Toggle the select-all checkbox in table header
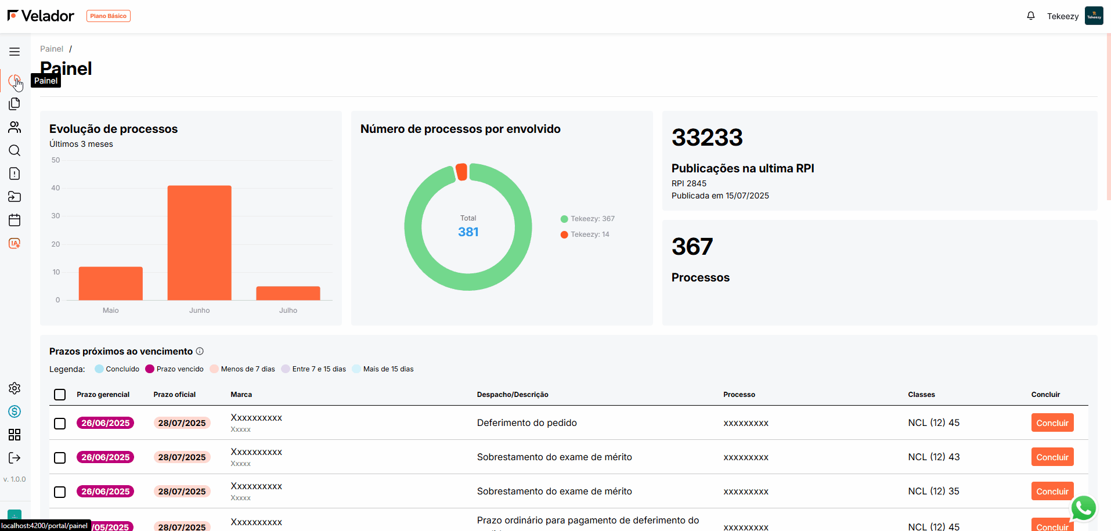The width and height of the screenshot is (1111, 531). point(60,395)
